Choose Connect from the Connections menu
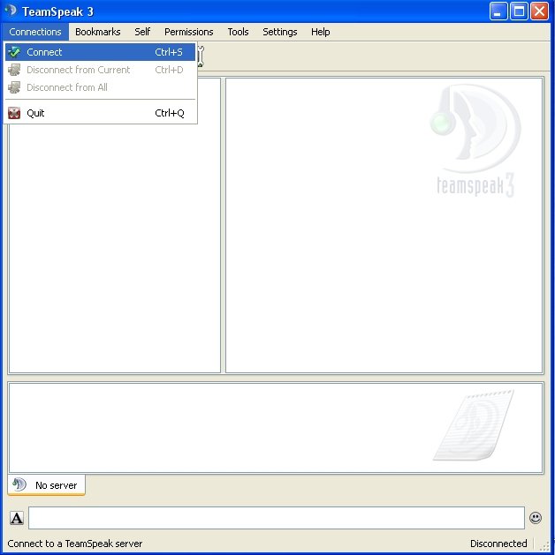Image resolution: width=555 pixels, height=555 pixels. pyautogui.click(x=100, y=52)
